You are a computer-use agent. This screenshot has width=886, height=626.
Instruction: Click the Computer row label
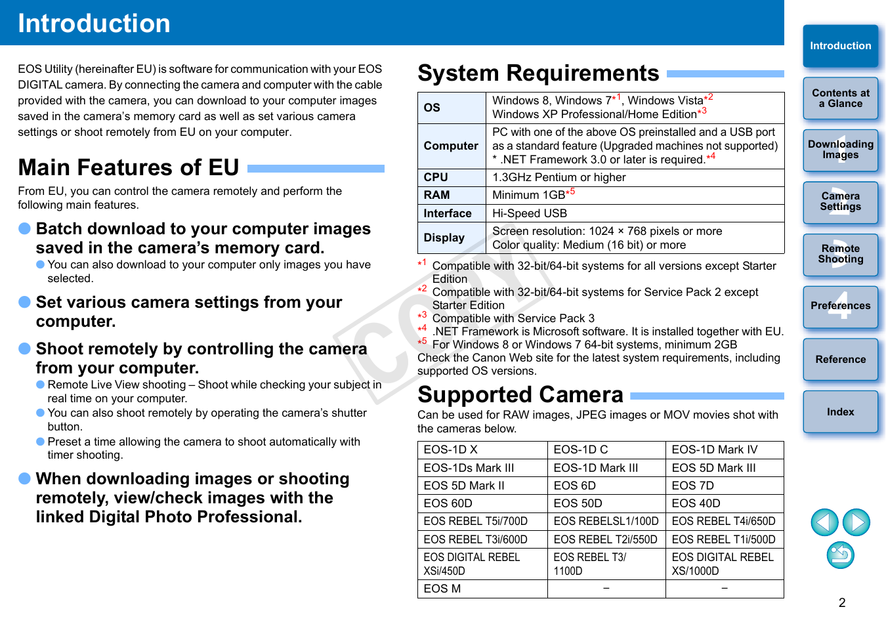(452, 146)
